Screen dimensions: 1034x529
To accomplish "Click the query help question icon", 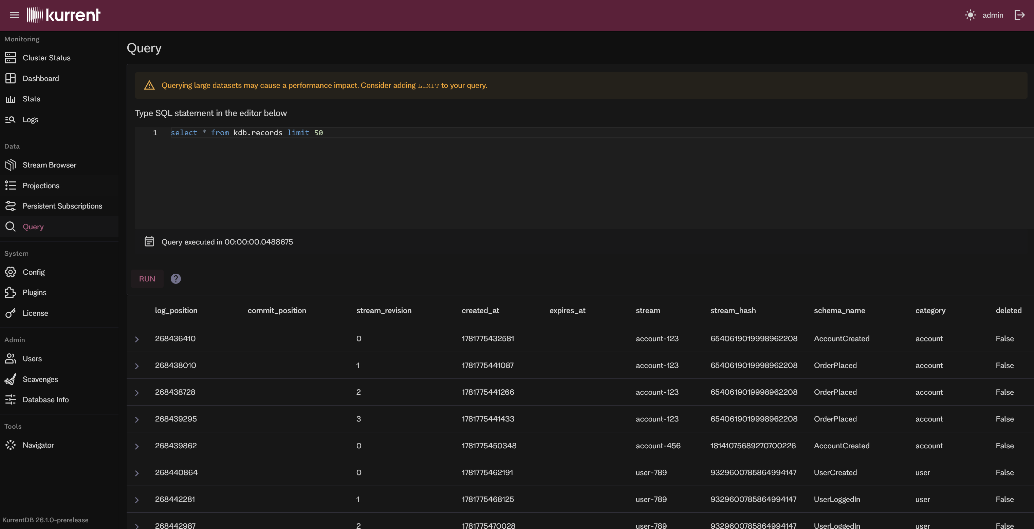I will click(176, 279).
